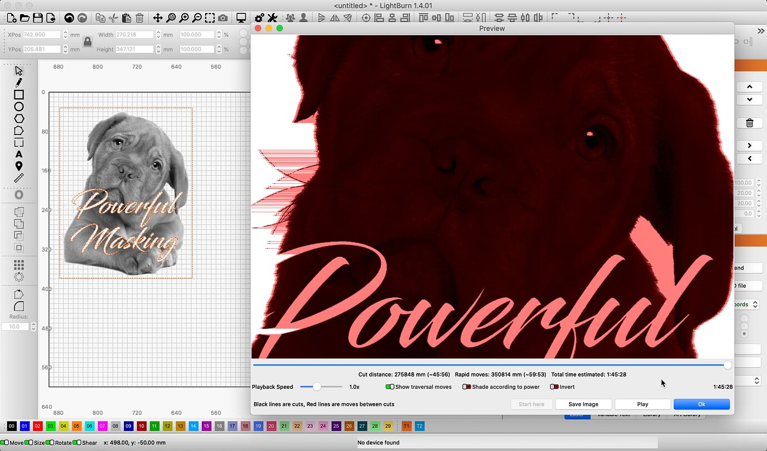Click the Radius value stepper control
Viewport: 767px width, 451px height.
click(33, 327)
